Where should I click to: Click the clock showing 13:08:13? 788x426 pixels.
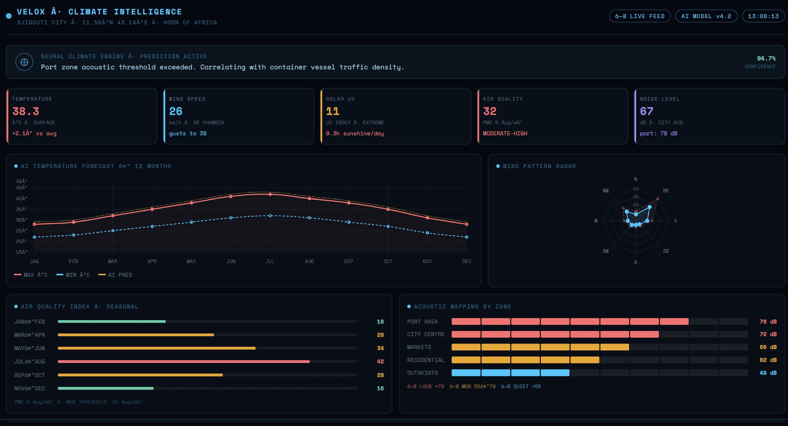coord(763,16)
